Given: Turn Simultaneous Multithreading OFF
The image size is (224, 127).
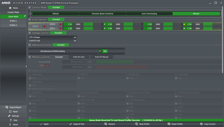Looking at the screenshot, I should click(x=100, y=51).
